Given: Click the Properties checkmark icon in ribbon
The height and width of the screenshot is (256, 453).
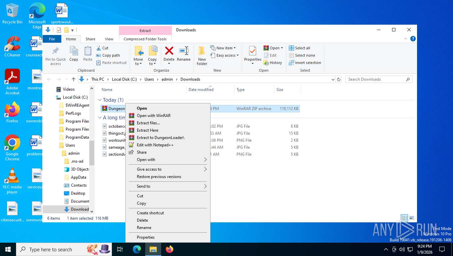Looking at the screenshot, I should click(252, 51).
